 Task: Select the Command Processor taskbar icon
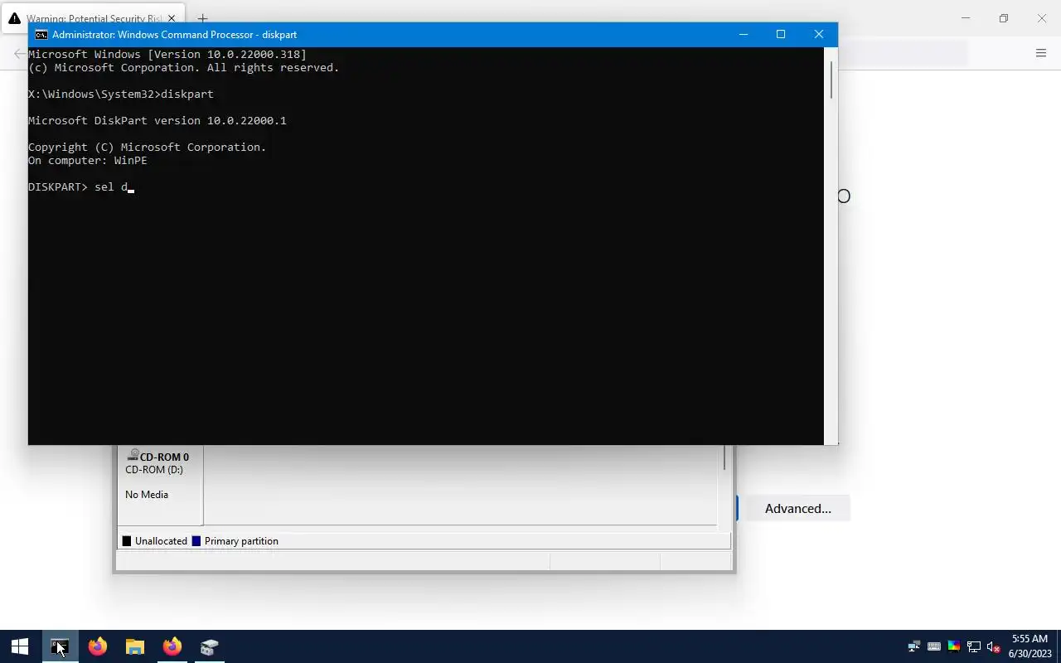click(x=60, y=646)
